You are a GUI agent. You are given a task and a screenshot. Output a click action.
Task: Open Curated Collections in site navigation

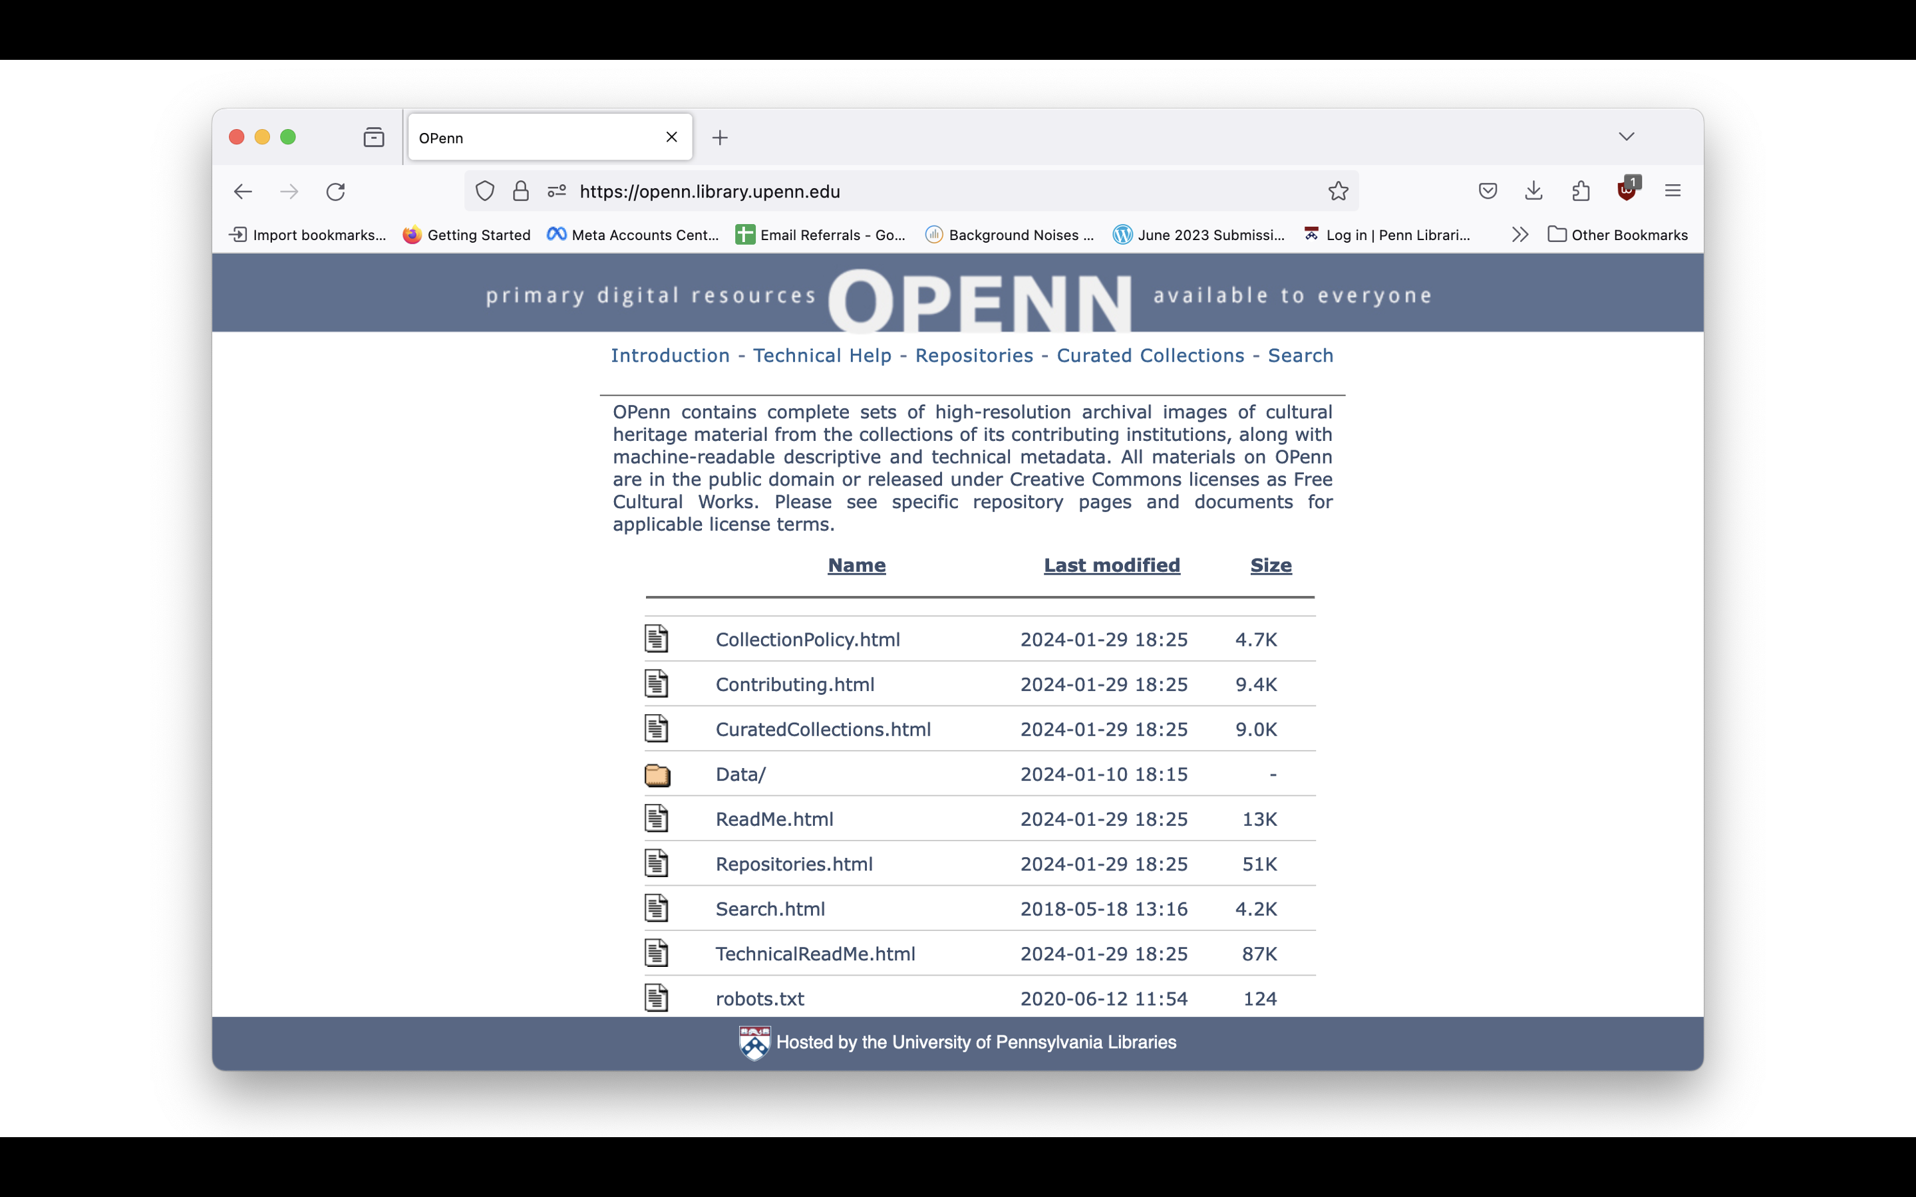click(x=1150, y=356)
